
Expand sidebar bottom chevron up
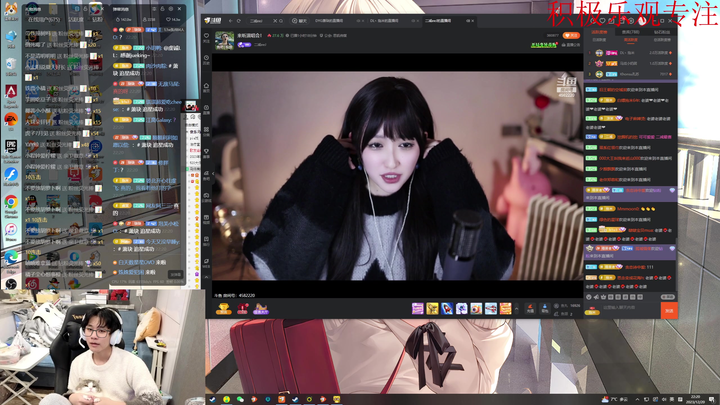[x=206, y=277]
